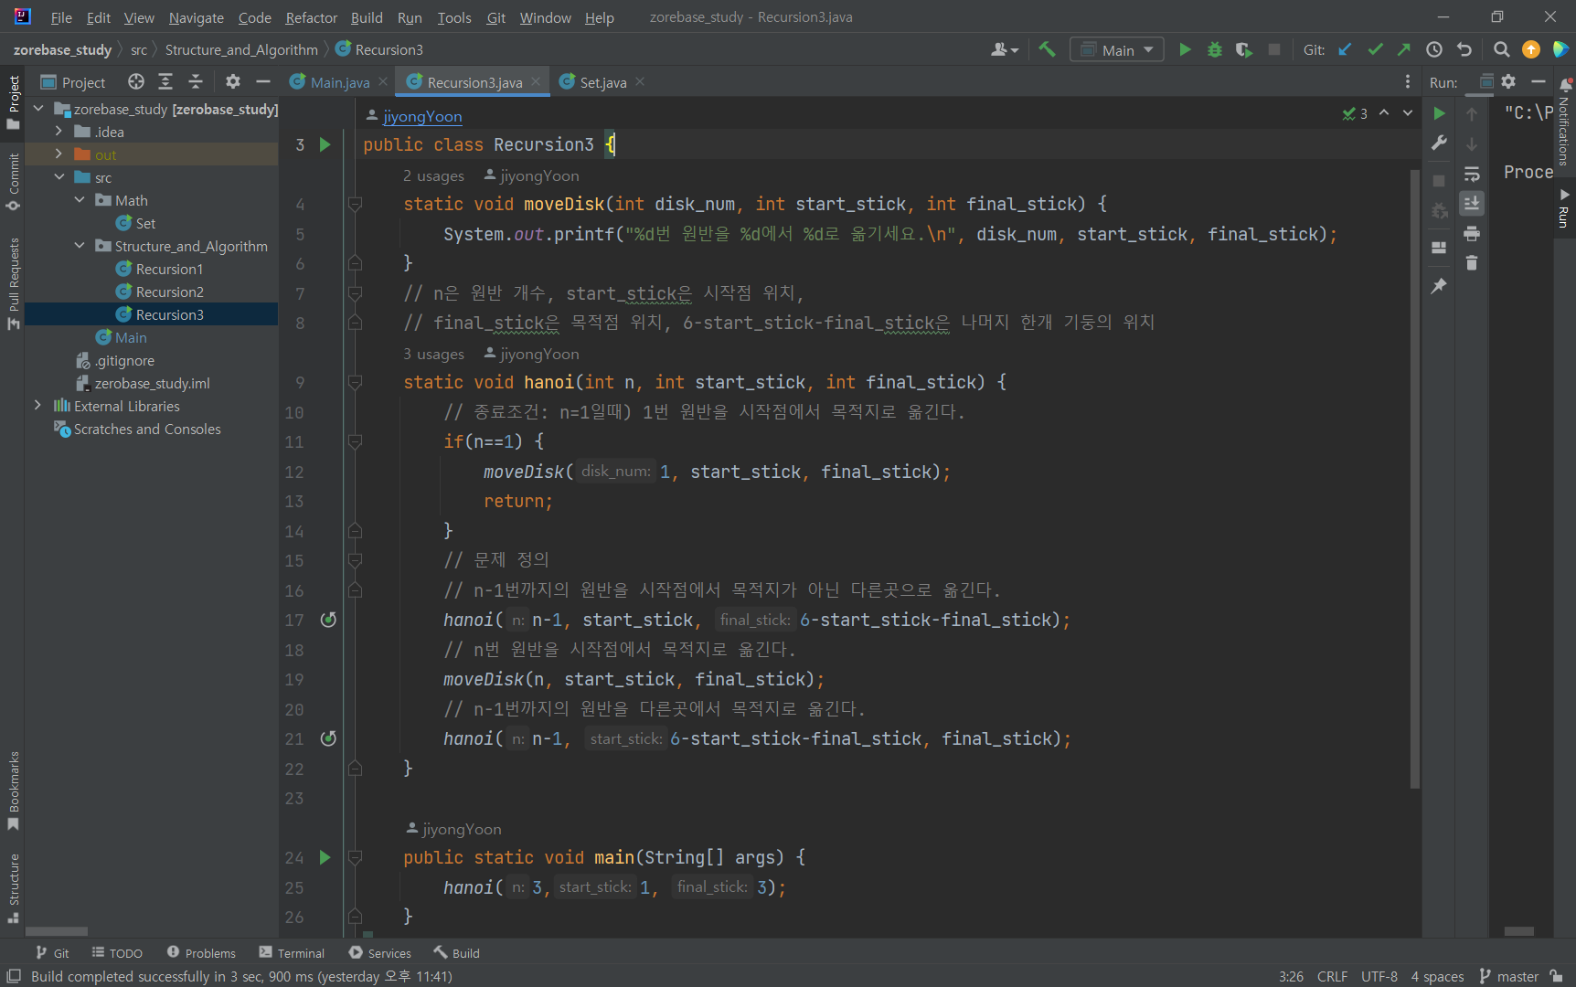Viewport: 1576px width, 987px height.
Task: Open the Main run configuration dropdown
Action: pos(1115,49)
